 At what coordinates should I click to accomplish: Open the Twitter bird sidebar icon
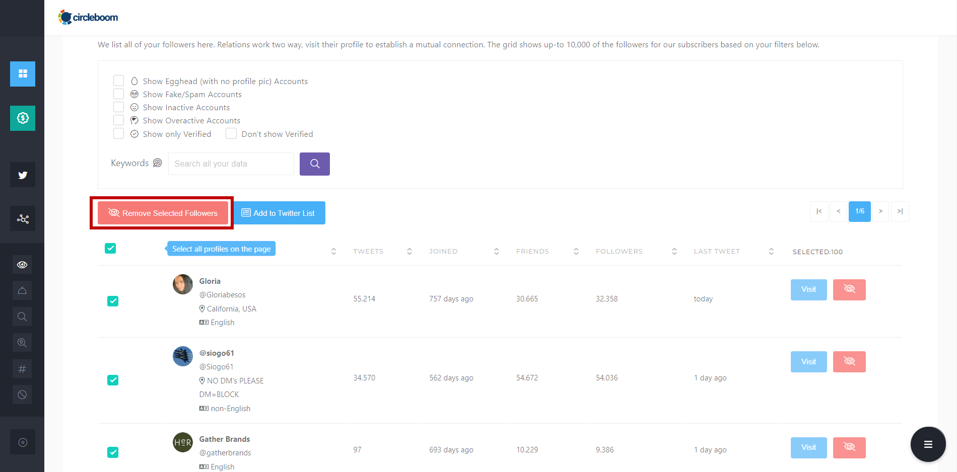point(23,175)
